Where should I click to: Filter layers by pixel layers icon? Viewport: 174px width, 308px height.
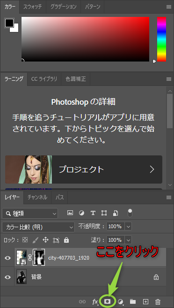coord(70,213)
